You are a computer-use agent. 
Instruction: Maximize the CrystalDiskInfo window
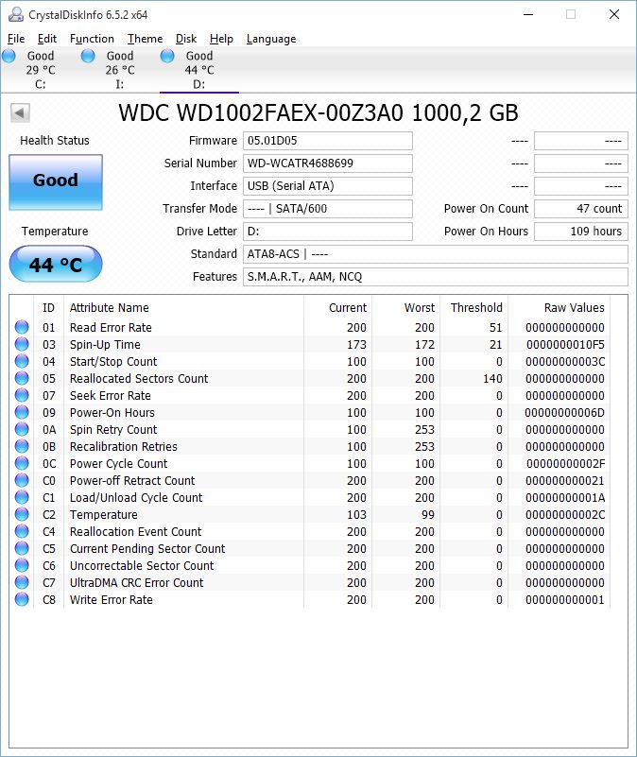[571, 14]
